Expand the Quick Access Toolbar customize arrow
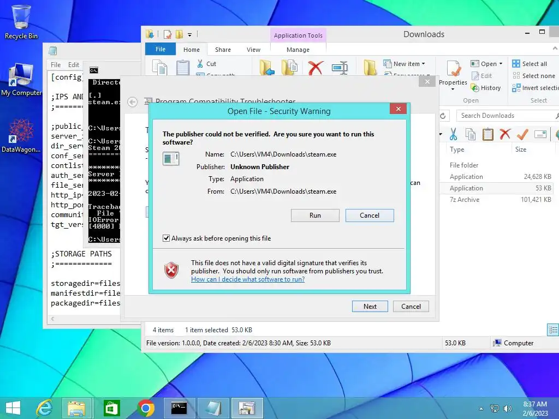The height and width of the screenshot is (419, 559). click(x=189, y=34)
